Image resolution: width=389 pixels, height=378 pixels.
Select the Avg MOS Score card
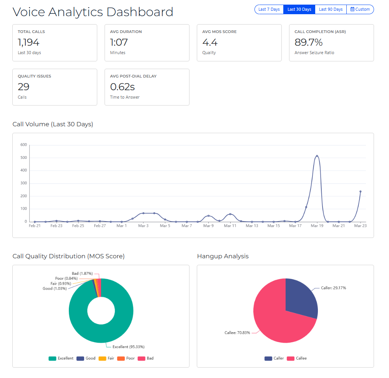point(239,43)
